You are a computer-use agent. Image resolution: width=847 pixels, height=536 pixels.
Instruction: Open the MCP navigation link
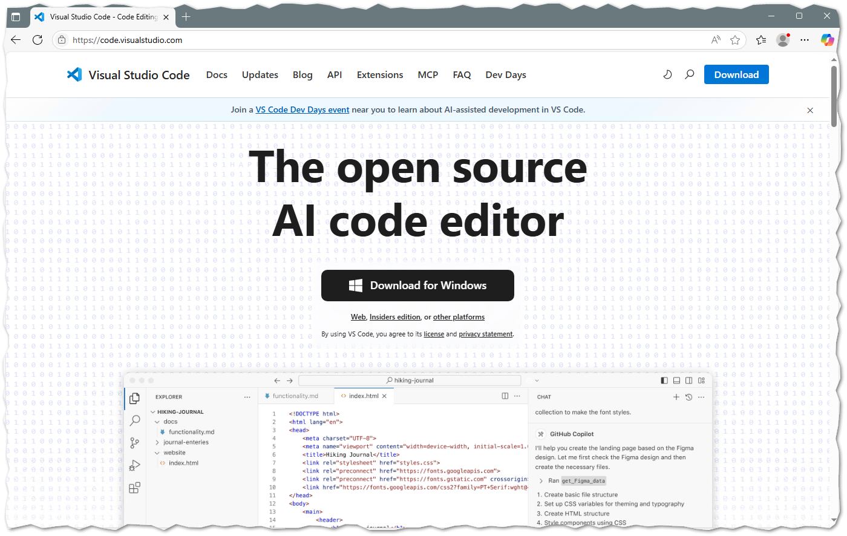pyautogui.click(x=428, y=74)
